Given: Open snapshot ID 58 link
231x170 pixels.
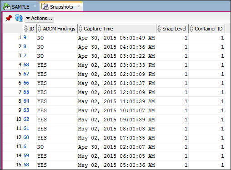Looking at the screenshot, I should (x=26, y=165).
